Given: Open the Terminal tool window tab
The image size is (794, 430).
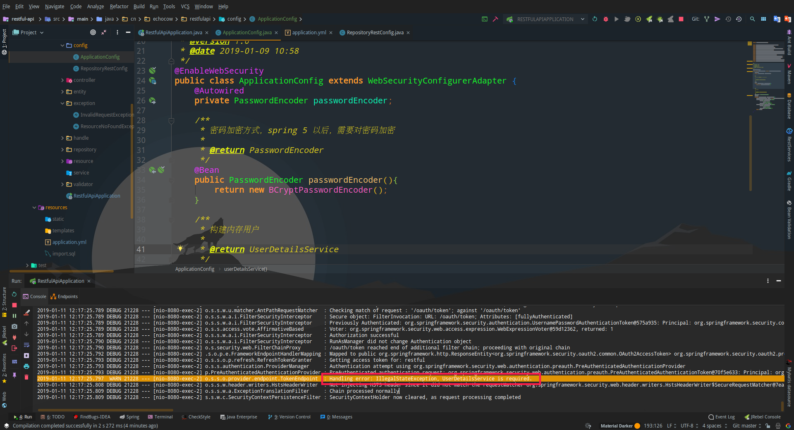Looking at the screenshot, I should (160, 417).
